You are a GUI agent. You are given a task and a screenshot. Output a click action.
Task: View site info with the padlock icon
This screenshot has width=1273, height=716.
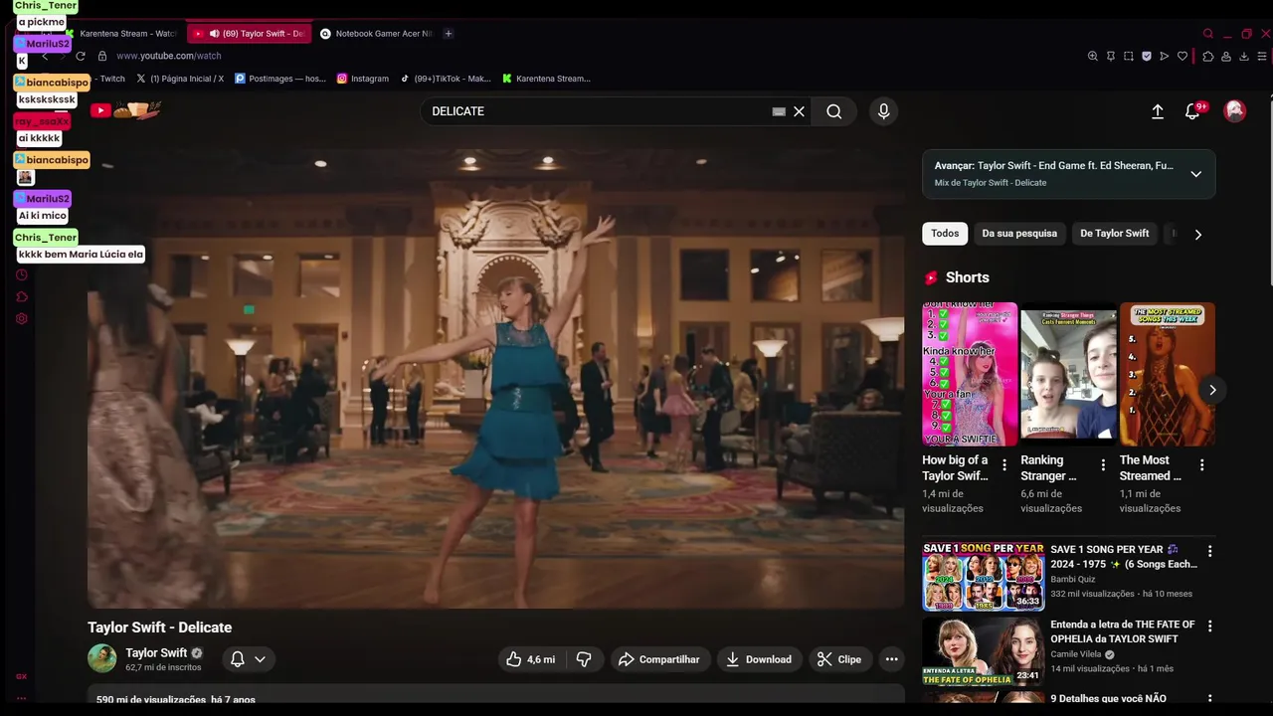[x=102, y=57]
